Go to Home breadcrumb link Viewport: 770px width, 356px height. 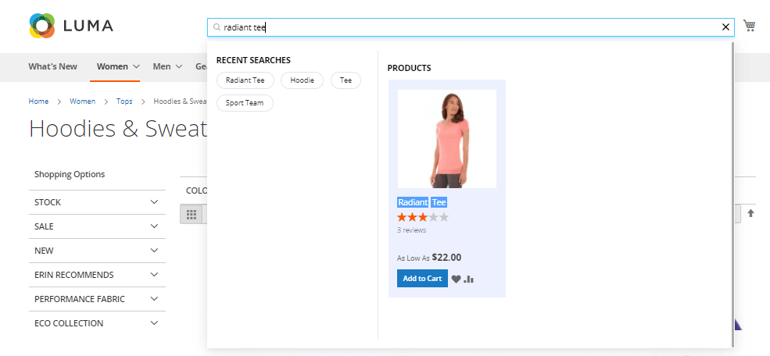pyautogui.click(x=38, y=101)
